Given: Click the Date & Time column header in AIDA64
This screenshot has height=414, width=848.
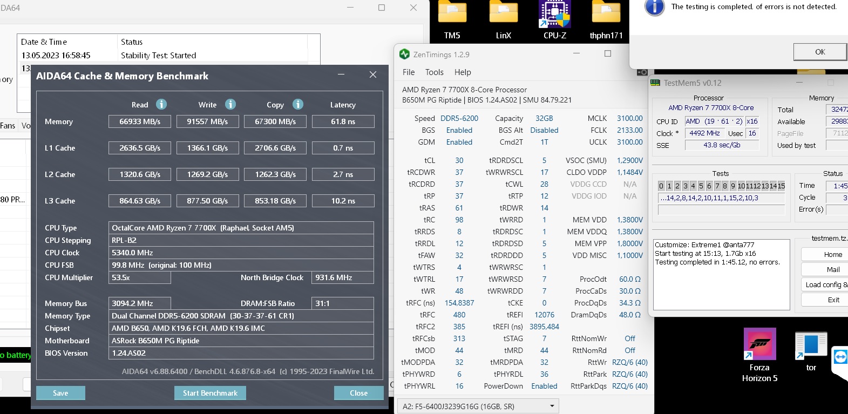Looking at the screenshot, I should (x=67, y=42).
